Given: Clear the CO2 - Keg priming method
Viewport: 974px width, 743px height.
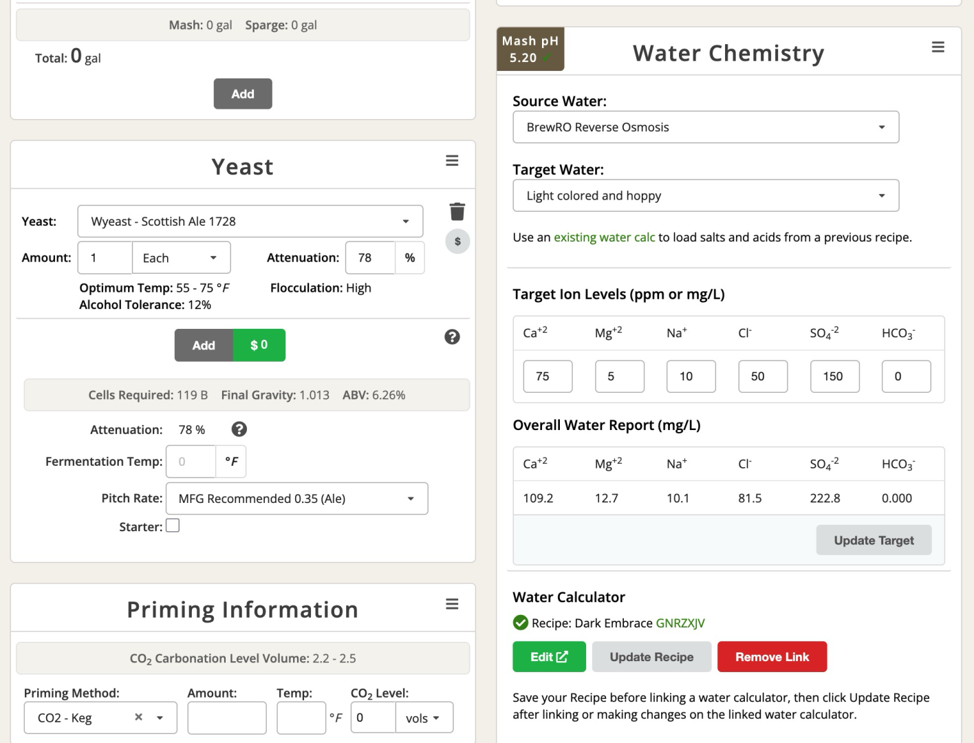Looking at the screenshot, I should [x=138, y=717].
